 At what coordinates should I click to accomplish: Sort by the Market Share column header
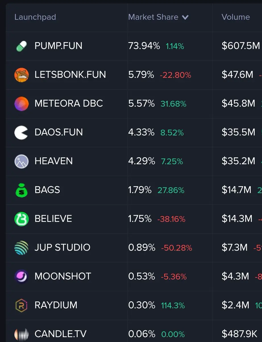point(153,17)
